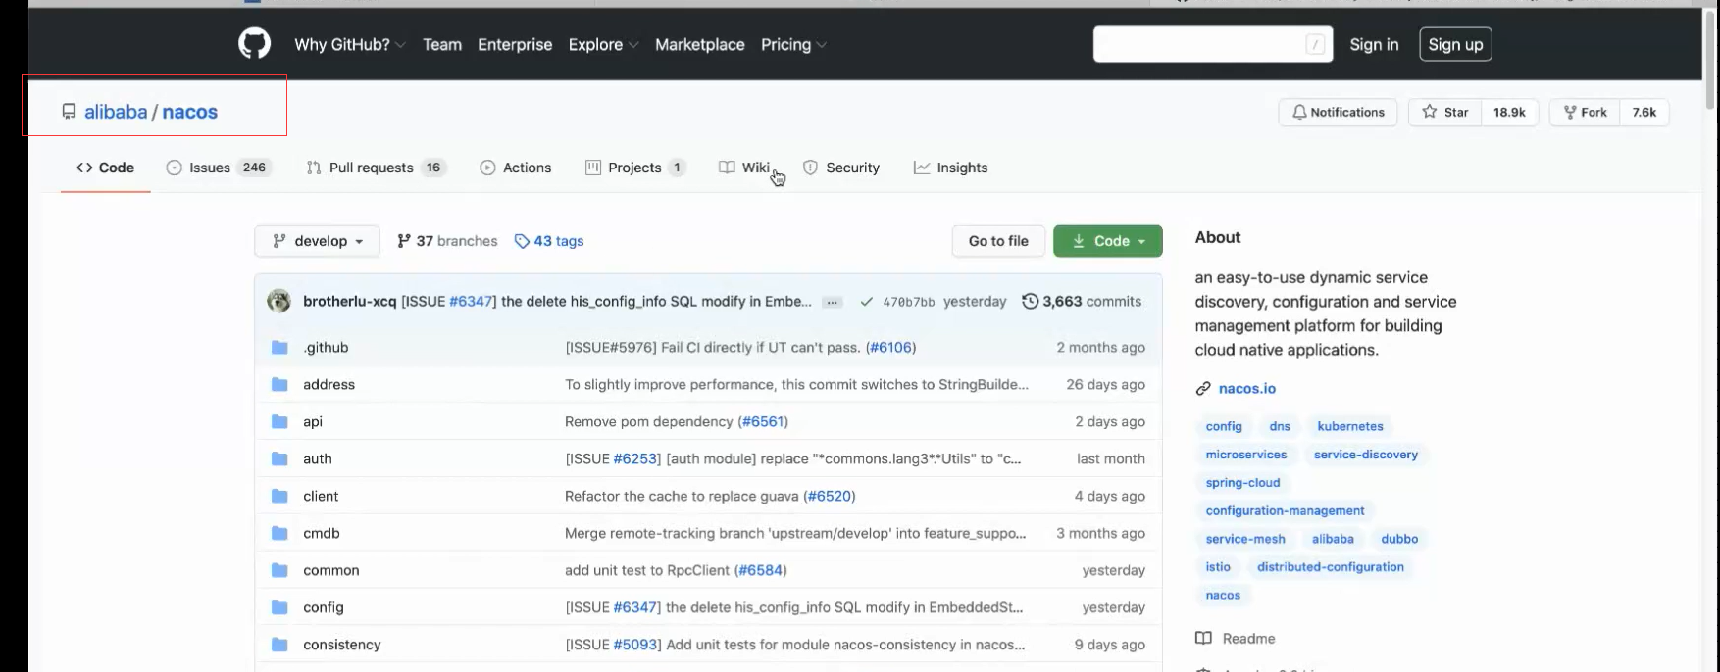The image size is (1720, 672).
Task: Switch to the Projects tab
Action: pyautogui.click(x=634, y=168)
